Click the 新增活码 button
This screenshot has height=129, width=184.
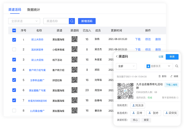[87, 21]
